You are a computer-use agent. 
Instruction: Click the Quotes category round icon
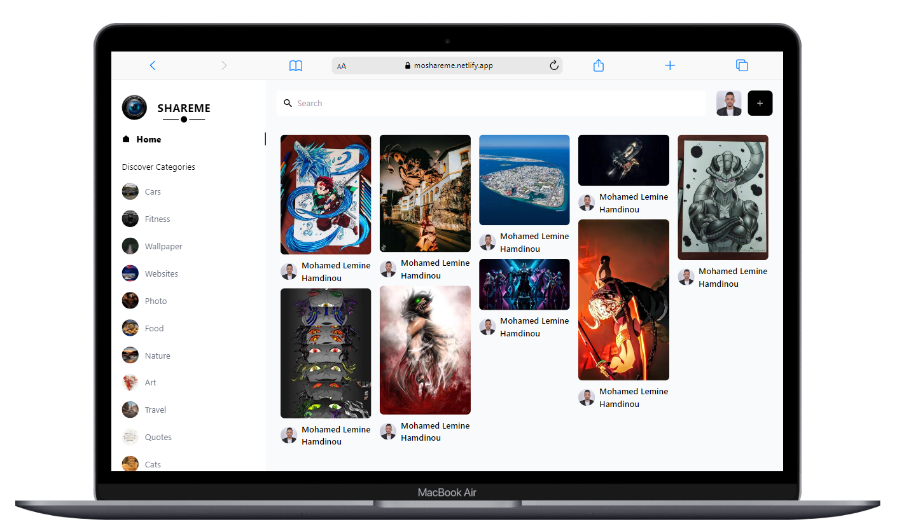pos(130,437)
